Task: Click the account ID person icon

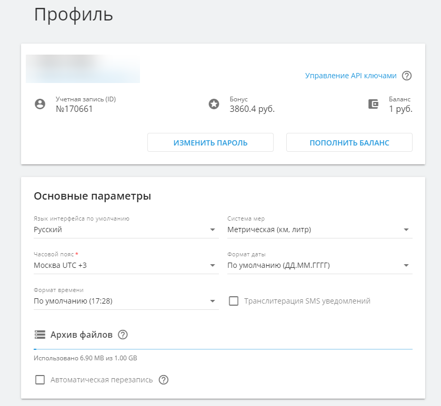Action: (x=40, y=104)
